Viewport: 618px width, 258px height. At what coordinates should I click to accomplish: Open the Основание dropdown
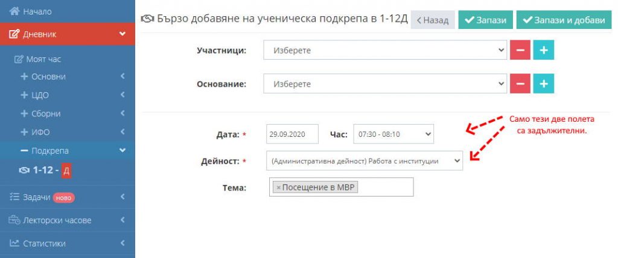pos(385,84)
